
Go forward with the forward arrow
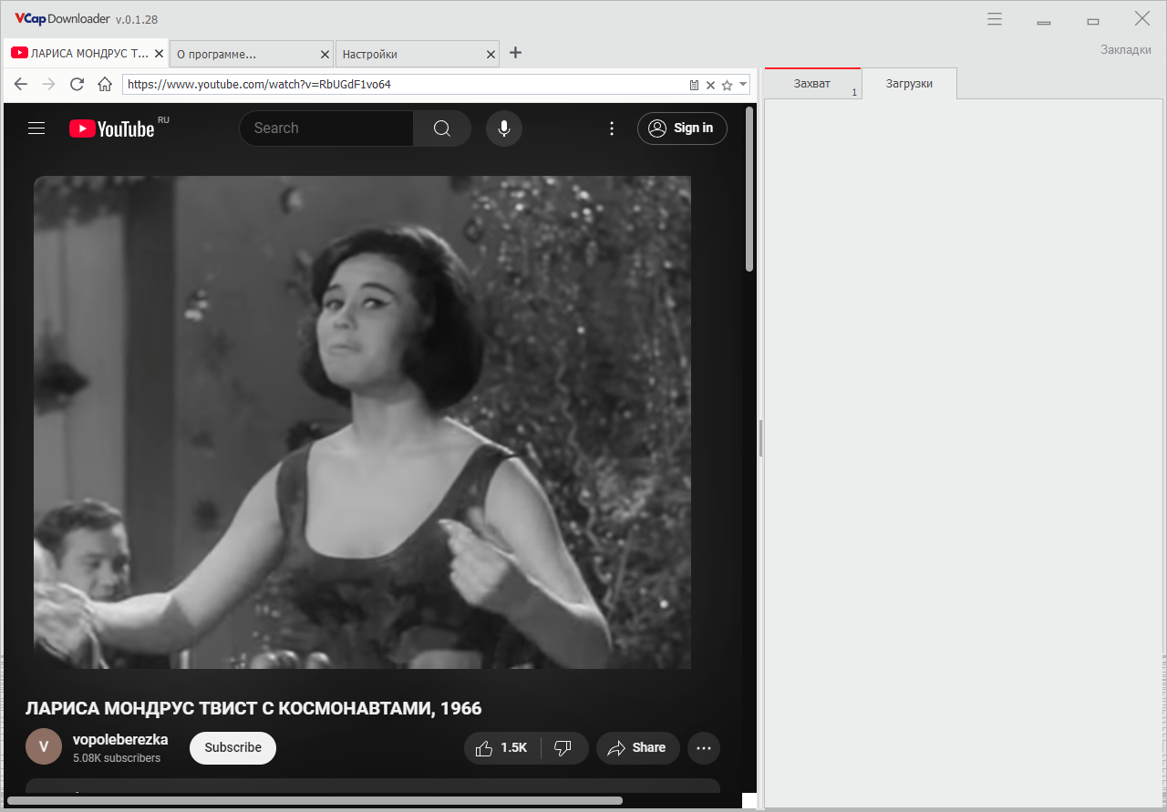pyautogui.click(x=49, y=84)
